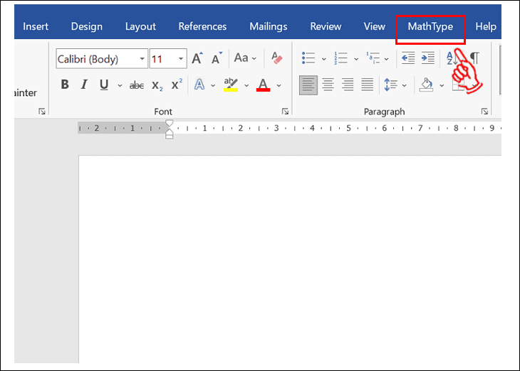Toggle Subscript formatting
Image resolution: width=520 pixels, height=371 pixels.
(157, 85)
